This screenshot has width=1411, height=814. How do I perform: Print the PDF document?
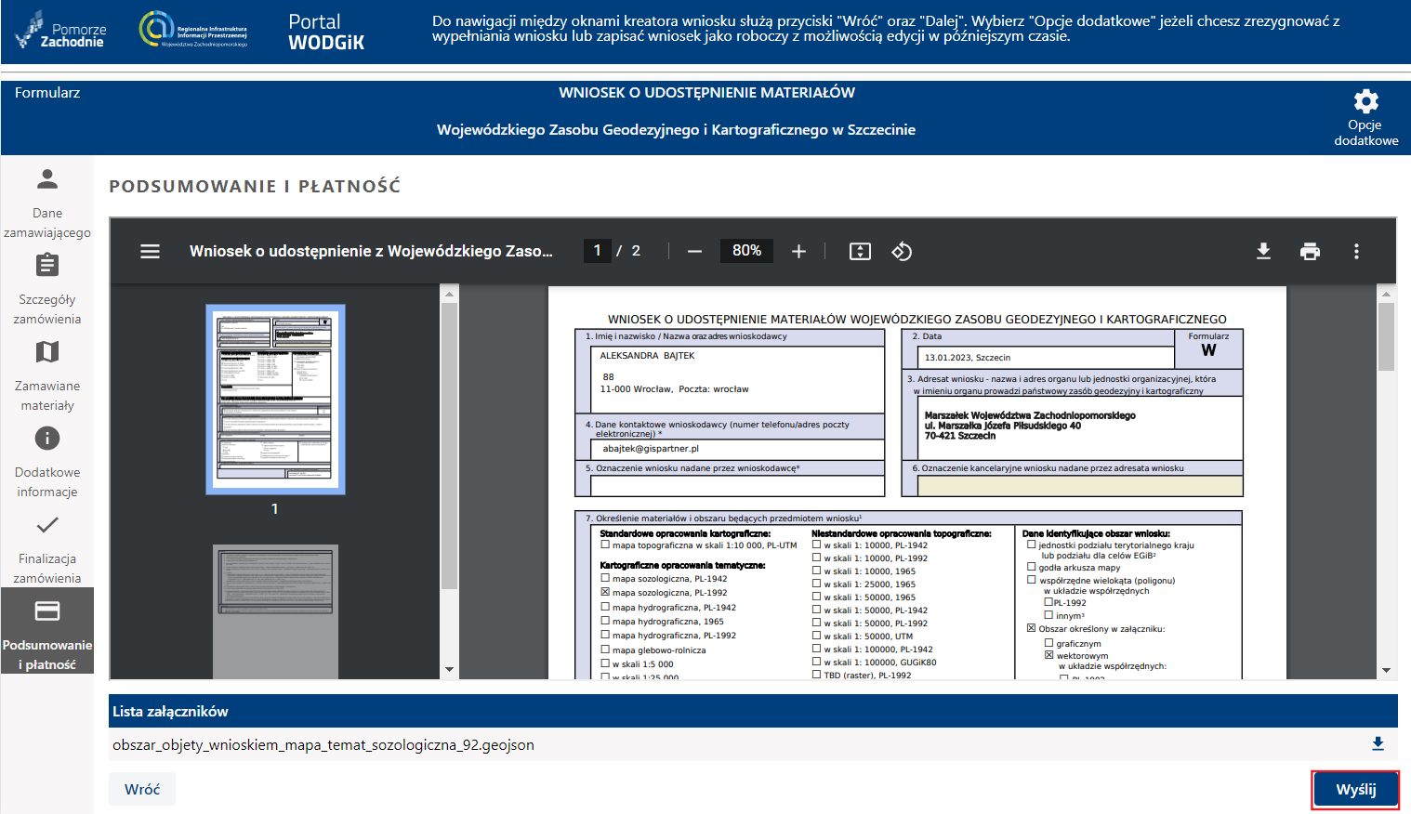[1310, 251]
